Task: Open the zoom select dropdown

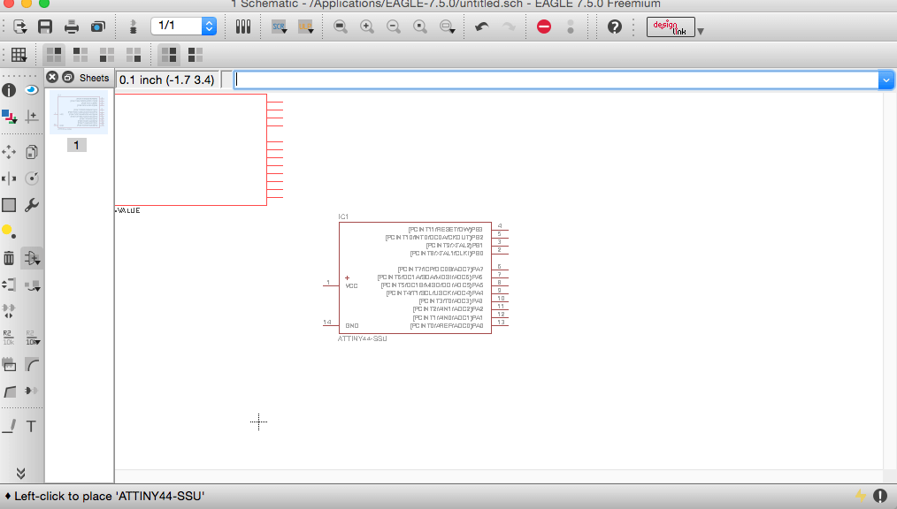Action: tap(448, 27)
